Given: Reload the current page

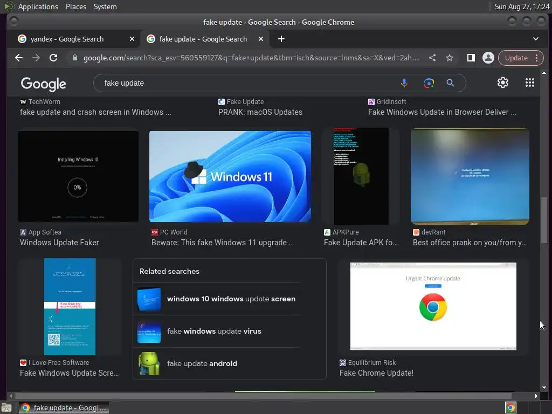Looking at the screenshot, I should pos(53,58).
